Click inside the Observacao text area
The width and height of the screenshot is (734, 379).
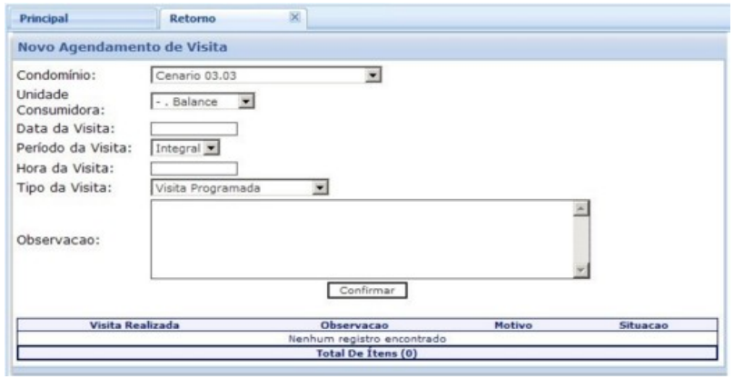point(363,239)
